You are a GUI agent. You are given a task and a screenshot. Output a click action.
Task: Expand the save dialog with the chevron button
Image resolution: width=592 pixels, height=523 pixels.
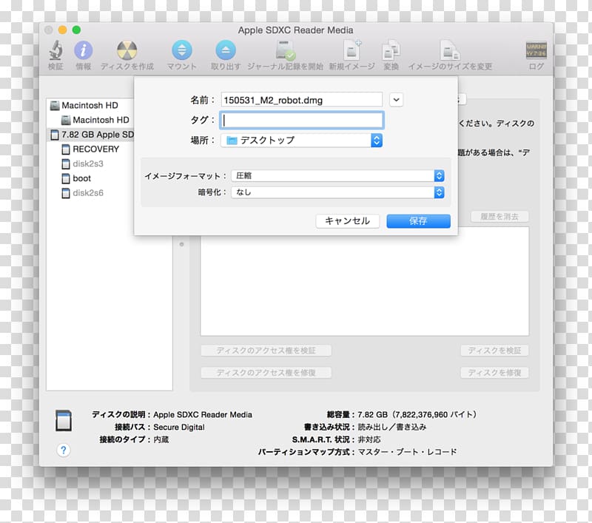(396, 100)
